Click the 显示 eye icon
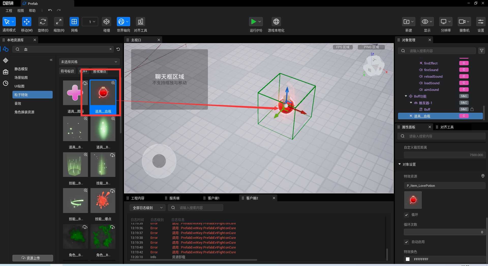This screenshot has width=488, height=266. tap(425, 22)
